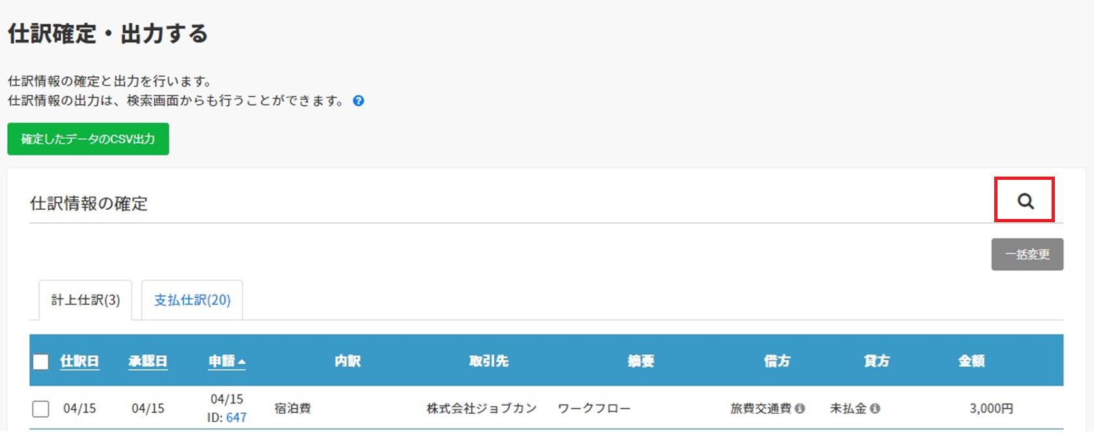Viewport: 1094px width, 434px height.
Task: Switch to the 計上仕訳(3) tab
Action: pyautogui.click(x=85, y=300)
